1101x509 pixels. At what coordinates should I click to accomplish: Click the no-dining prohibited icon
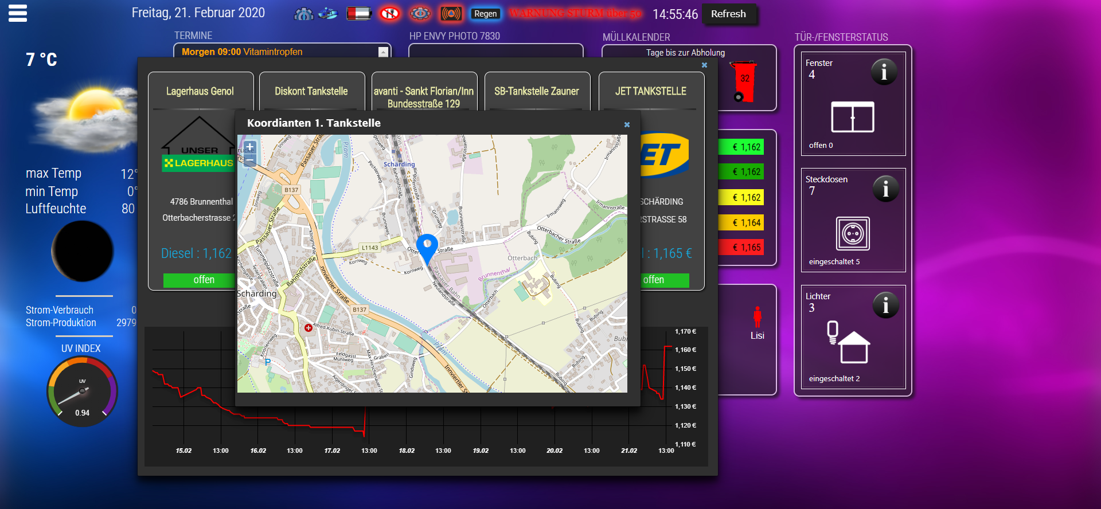click(x=390, y=13)
